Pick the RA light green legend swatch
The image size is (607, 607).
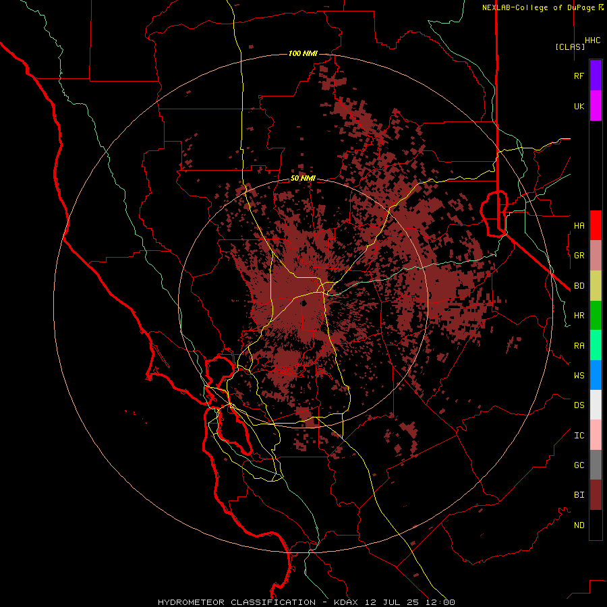596,345
